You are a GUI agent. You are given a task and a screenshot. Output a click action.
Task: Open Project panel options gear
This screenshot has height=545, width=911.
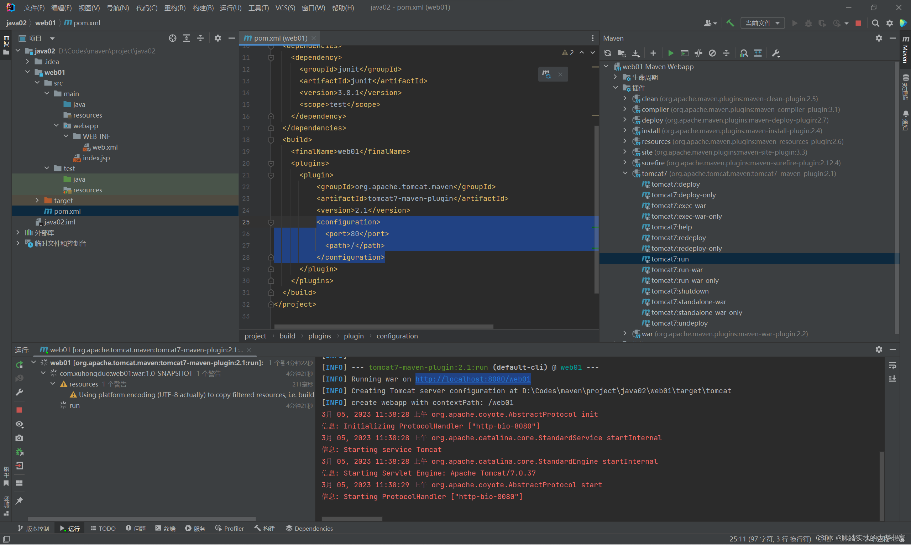click(218, 38)
